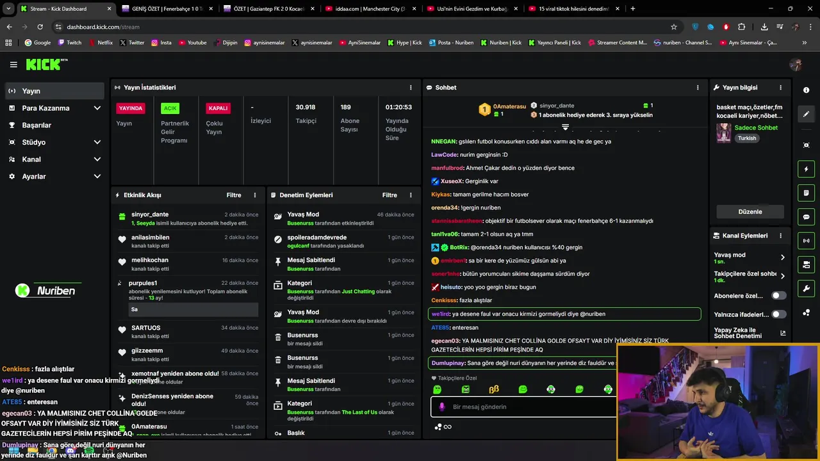This screenshot has height=461, width=820.
Task: Reload the page in the browser
Action: coord(40,27)
